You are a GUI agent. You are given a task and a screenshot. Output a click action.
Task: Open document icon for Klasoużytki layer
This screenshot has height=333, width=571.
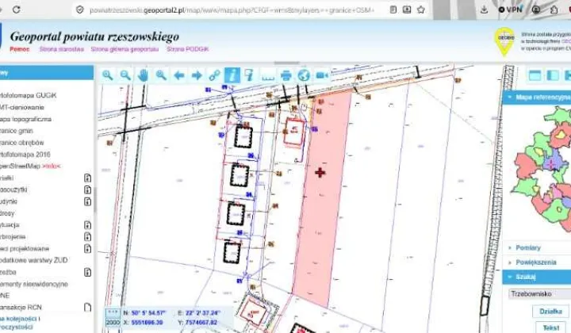tap(87, 189)
